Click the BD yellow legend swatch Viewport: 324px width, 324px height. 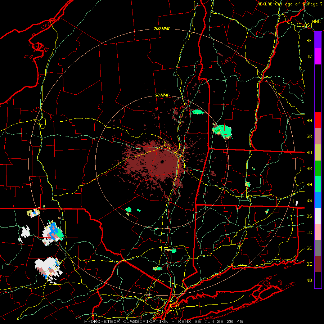318,153
